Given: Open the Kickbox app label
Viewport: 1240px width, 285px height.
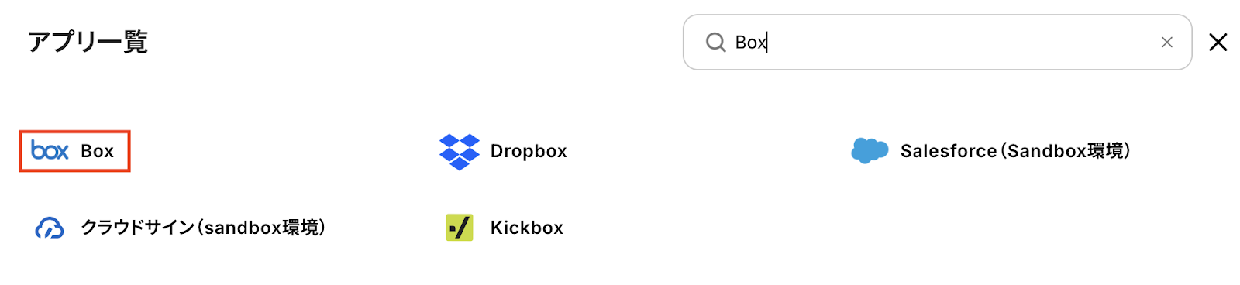Looking at the screenshot, I should point(527,228).
